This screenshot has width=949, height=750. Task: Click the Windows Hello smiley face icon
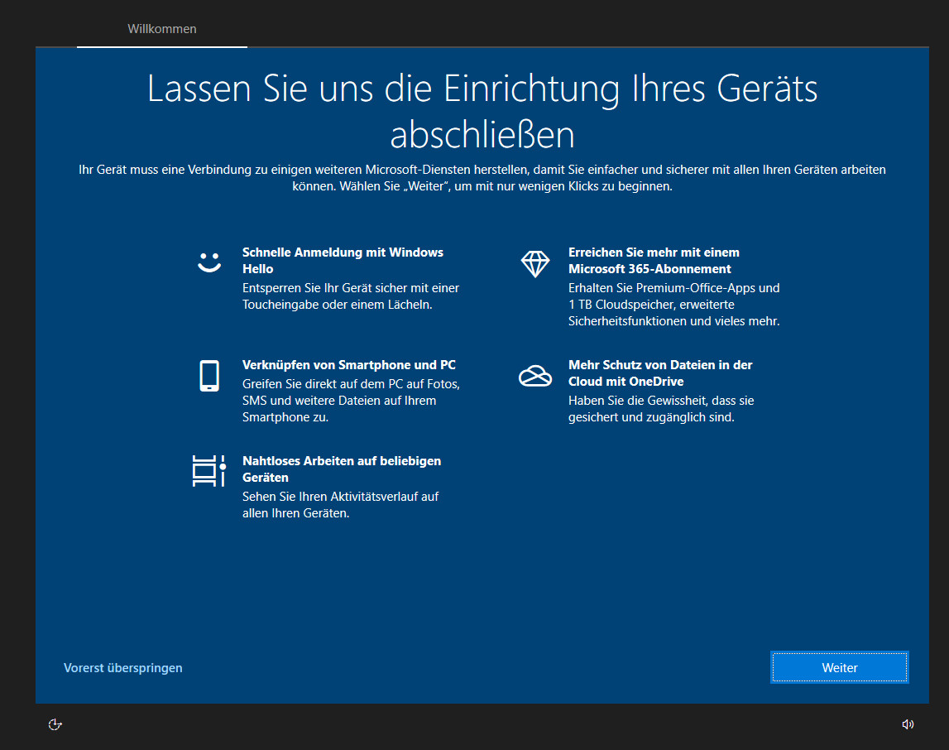(x=209, y=262)
